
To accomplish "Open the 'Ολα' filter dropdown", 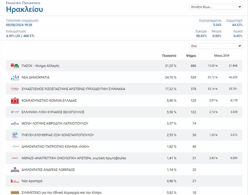I will (216, 46).
